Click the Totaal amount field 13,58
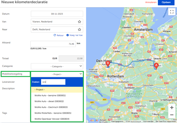Viewport: 177px width, 123px height. [71, 59]
